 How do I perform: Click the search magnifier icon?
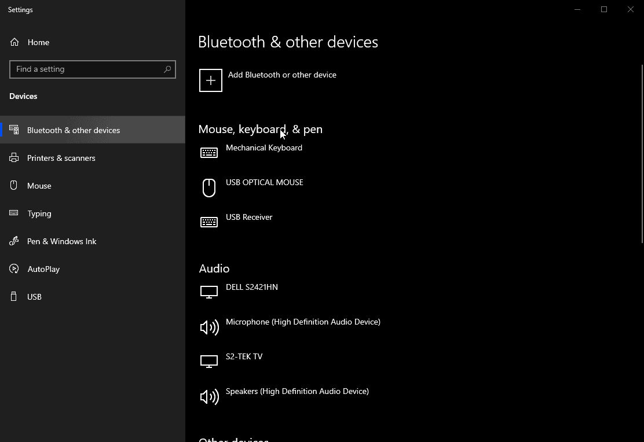(x=167, y=69)
